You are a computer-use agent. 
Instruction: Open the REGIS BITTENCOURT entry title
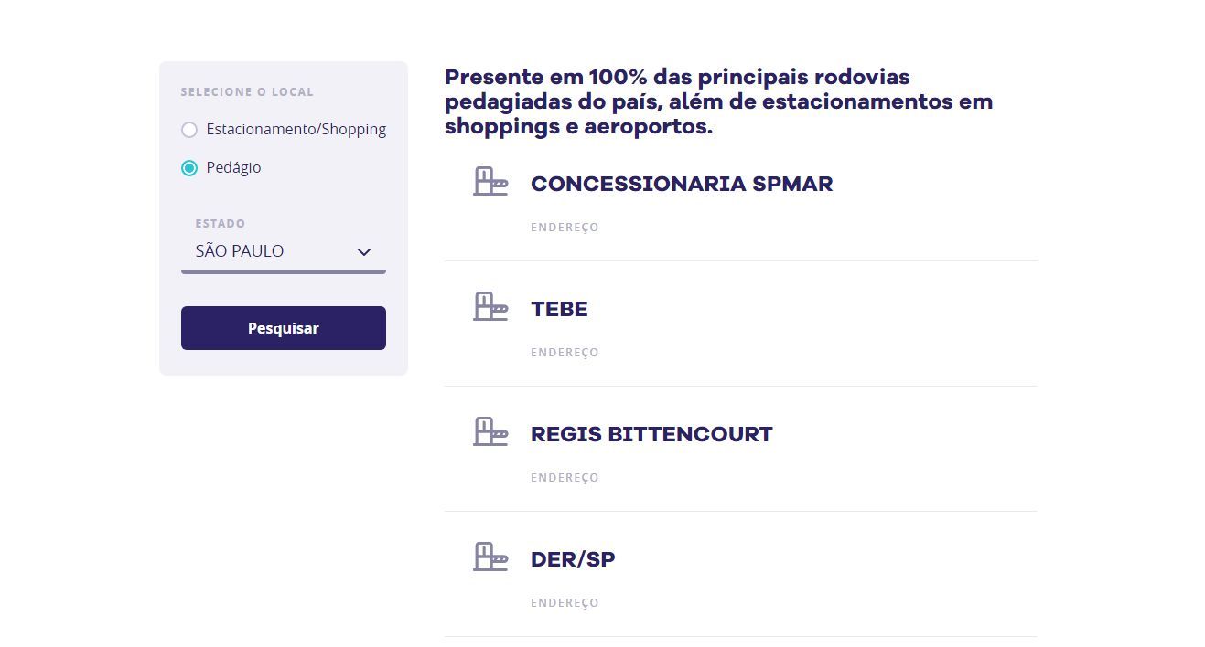(x=651, y=434)
